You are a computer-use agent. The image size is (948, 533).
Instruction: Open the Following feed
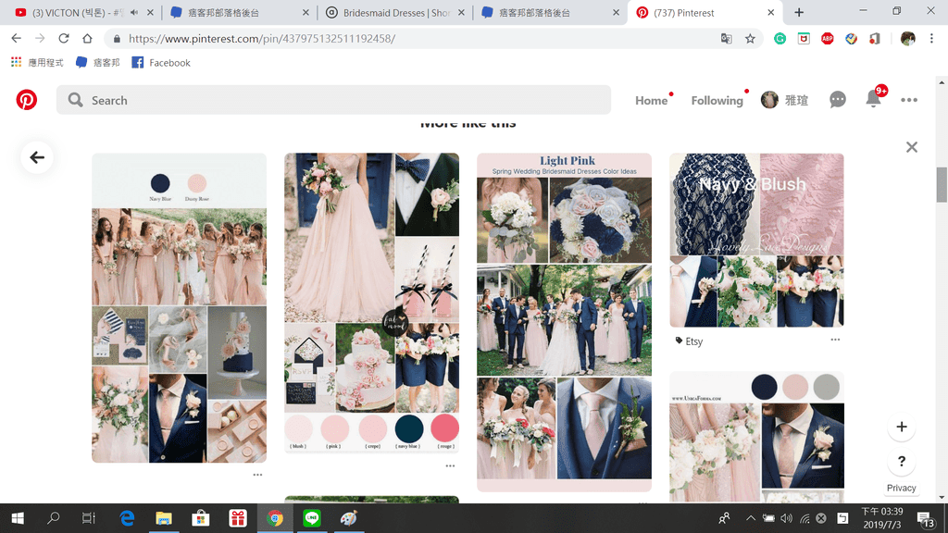(x=717, y=100)
